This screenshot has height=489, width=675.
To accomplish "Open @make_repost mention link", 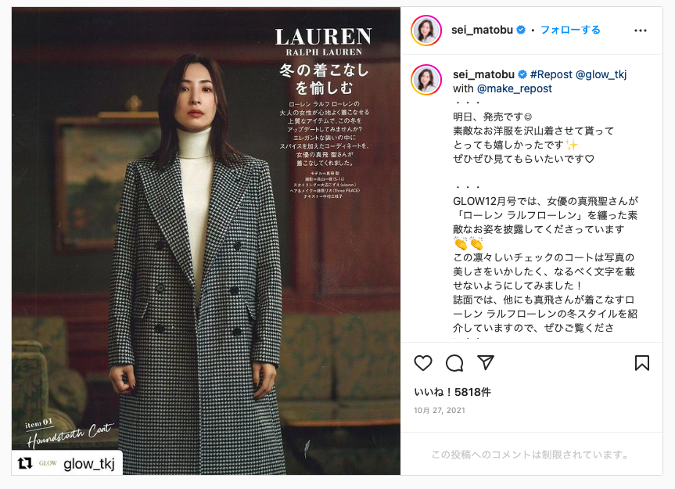I will tap(515, 88).
